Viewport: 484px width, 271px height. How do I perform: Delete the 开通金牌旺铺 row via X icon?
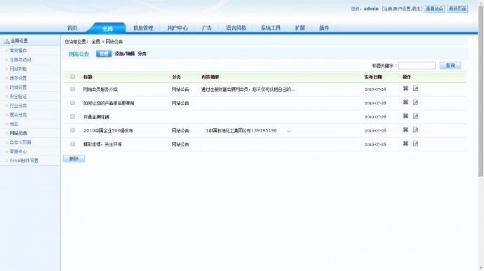[405, 116]
